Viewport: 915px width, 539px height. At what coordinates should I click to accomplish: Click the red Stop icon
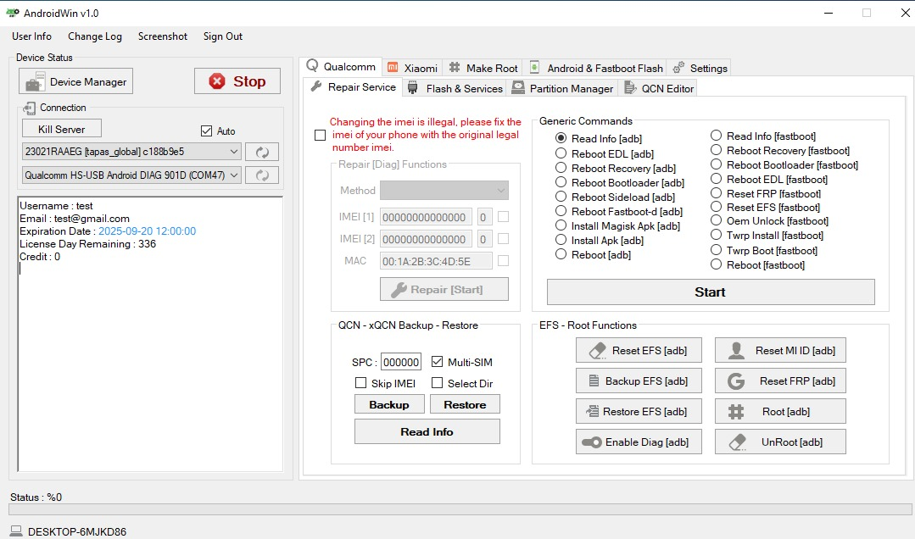[217, 81]
